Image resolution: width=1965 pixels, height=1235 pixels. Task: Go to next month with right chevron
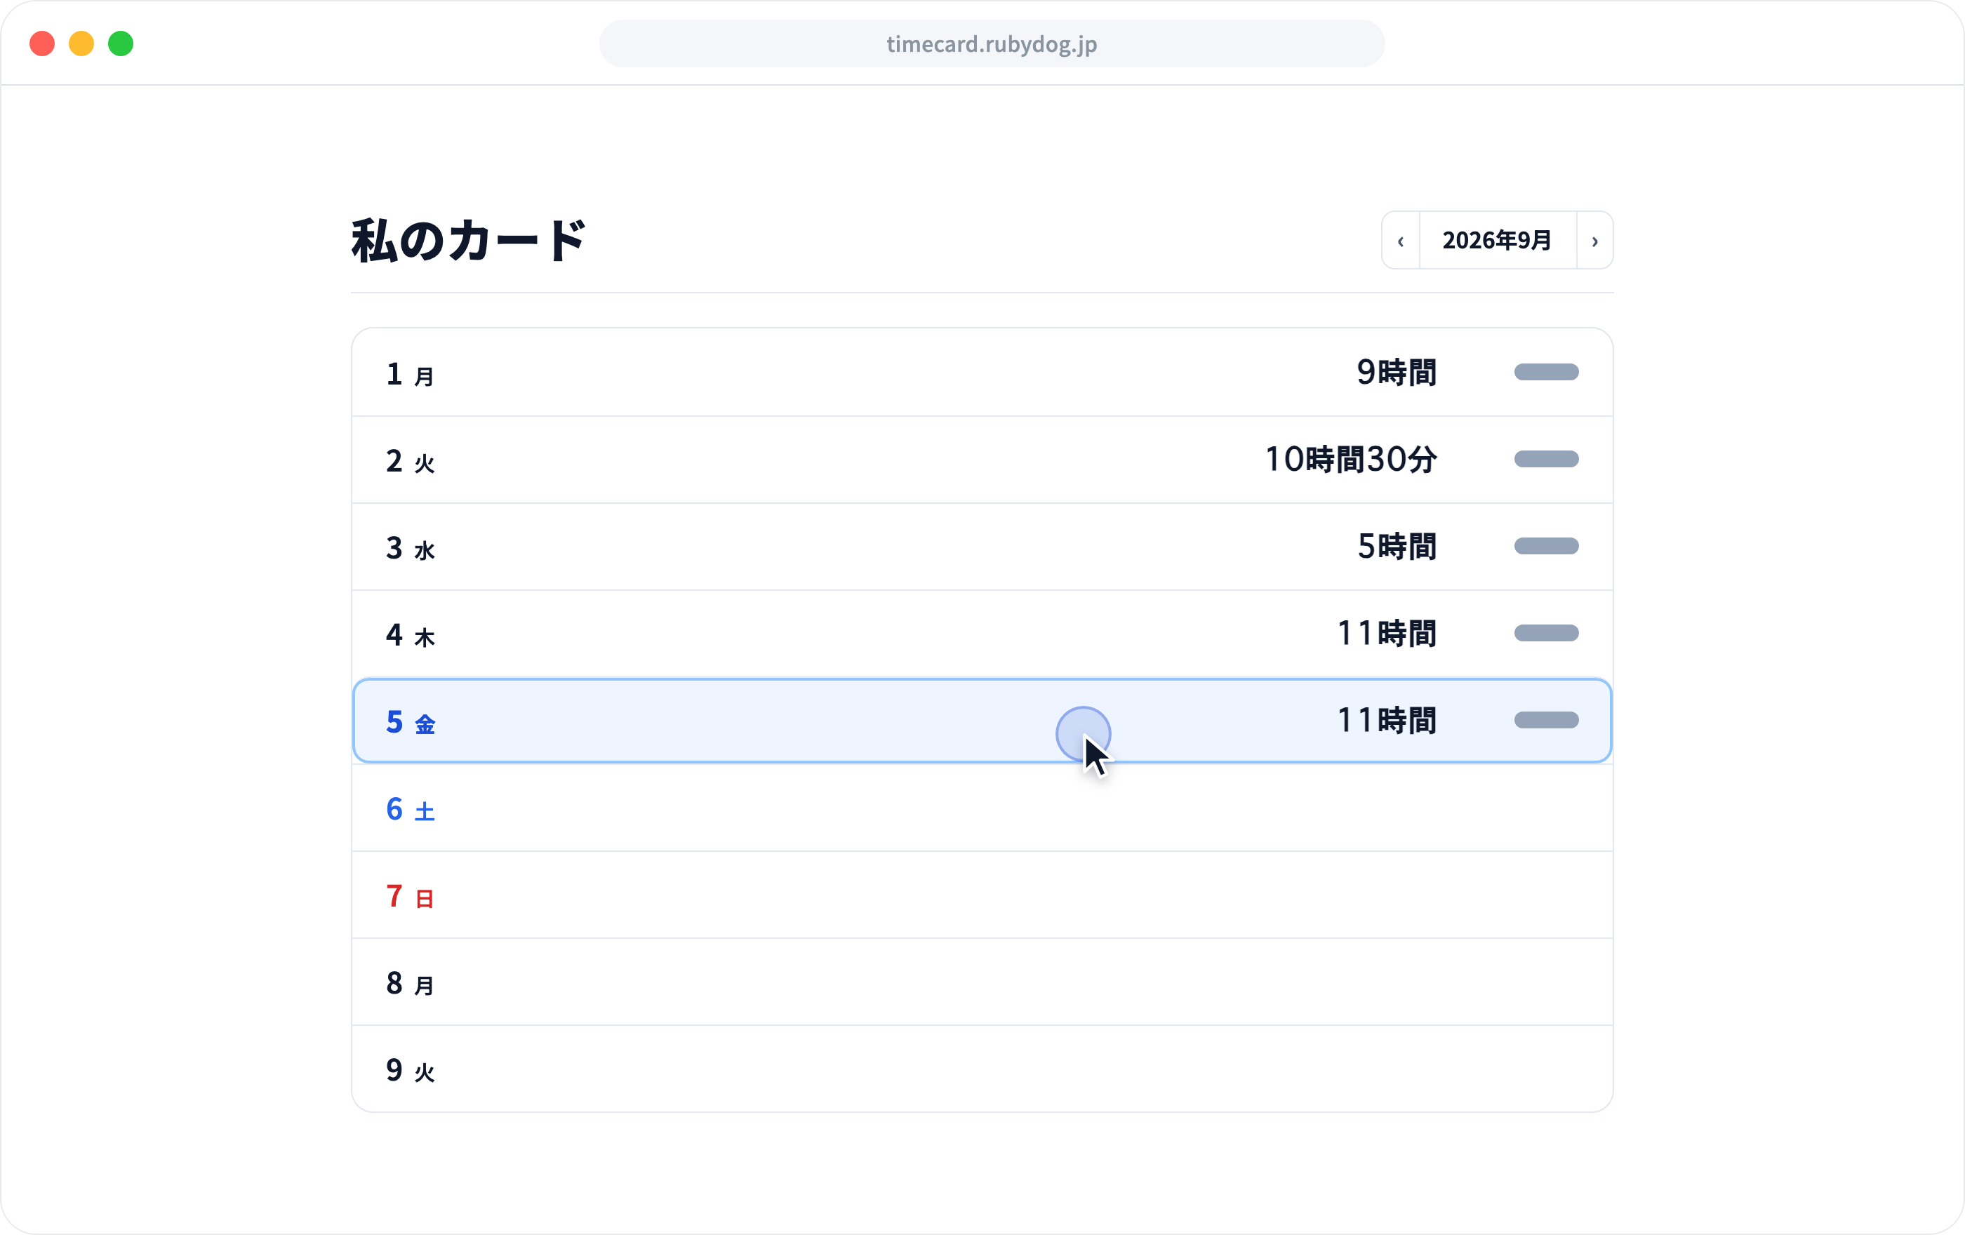click(1594, 241)
